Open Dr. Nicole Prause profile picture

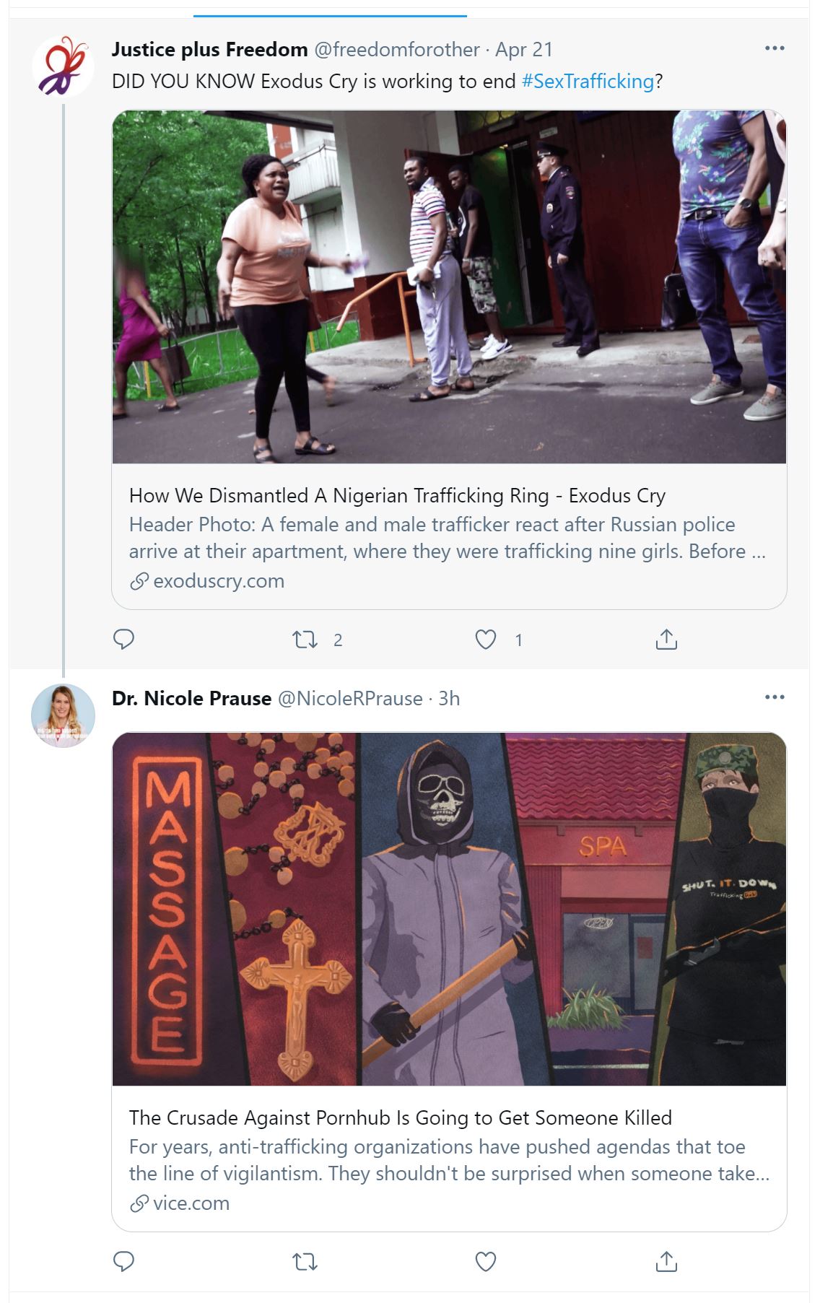64,715
